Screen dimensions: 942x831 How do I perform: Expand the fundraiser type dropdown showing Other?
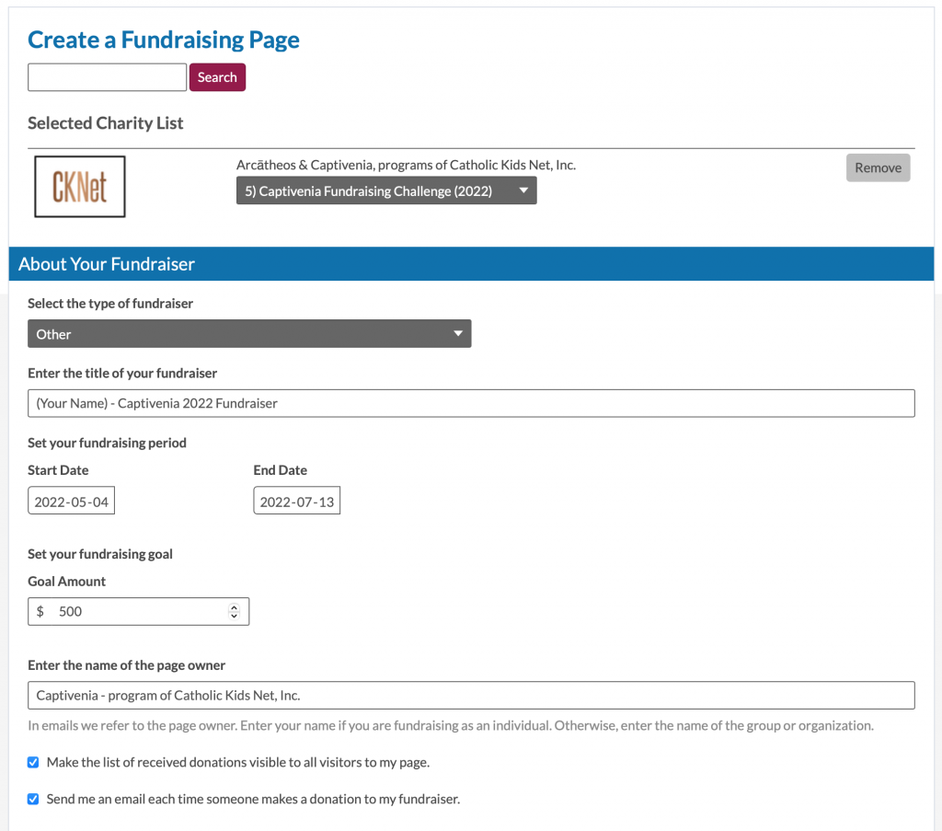point(249,333)
